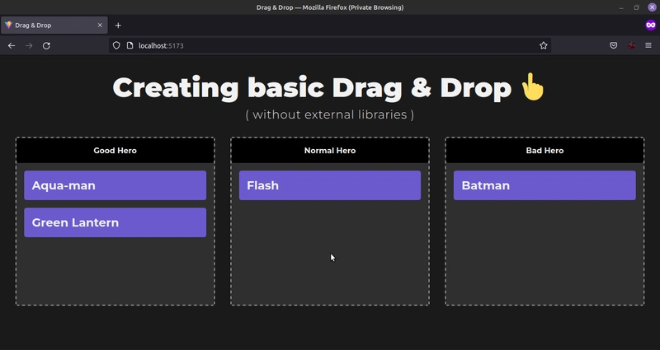The image size is (660, 350).
Task: Select the Green Lantern card
Action: pos(115,222)
